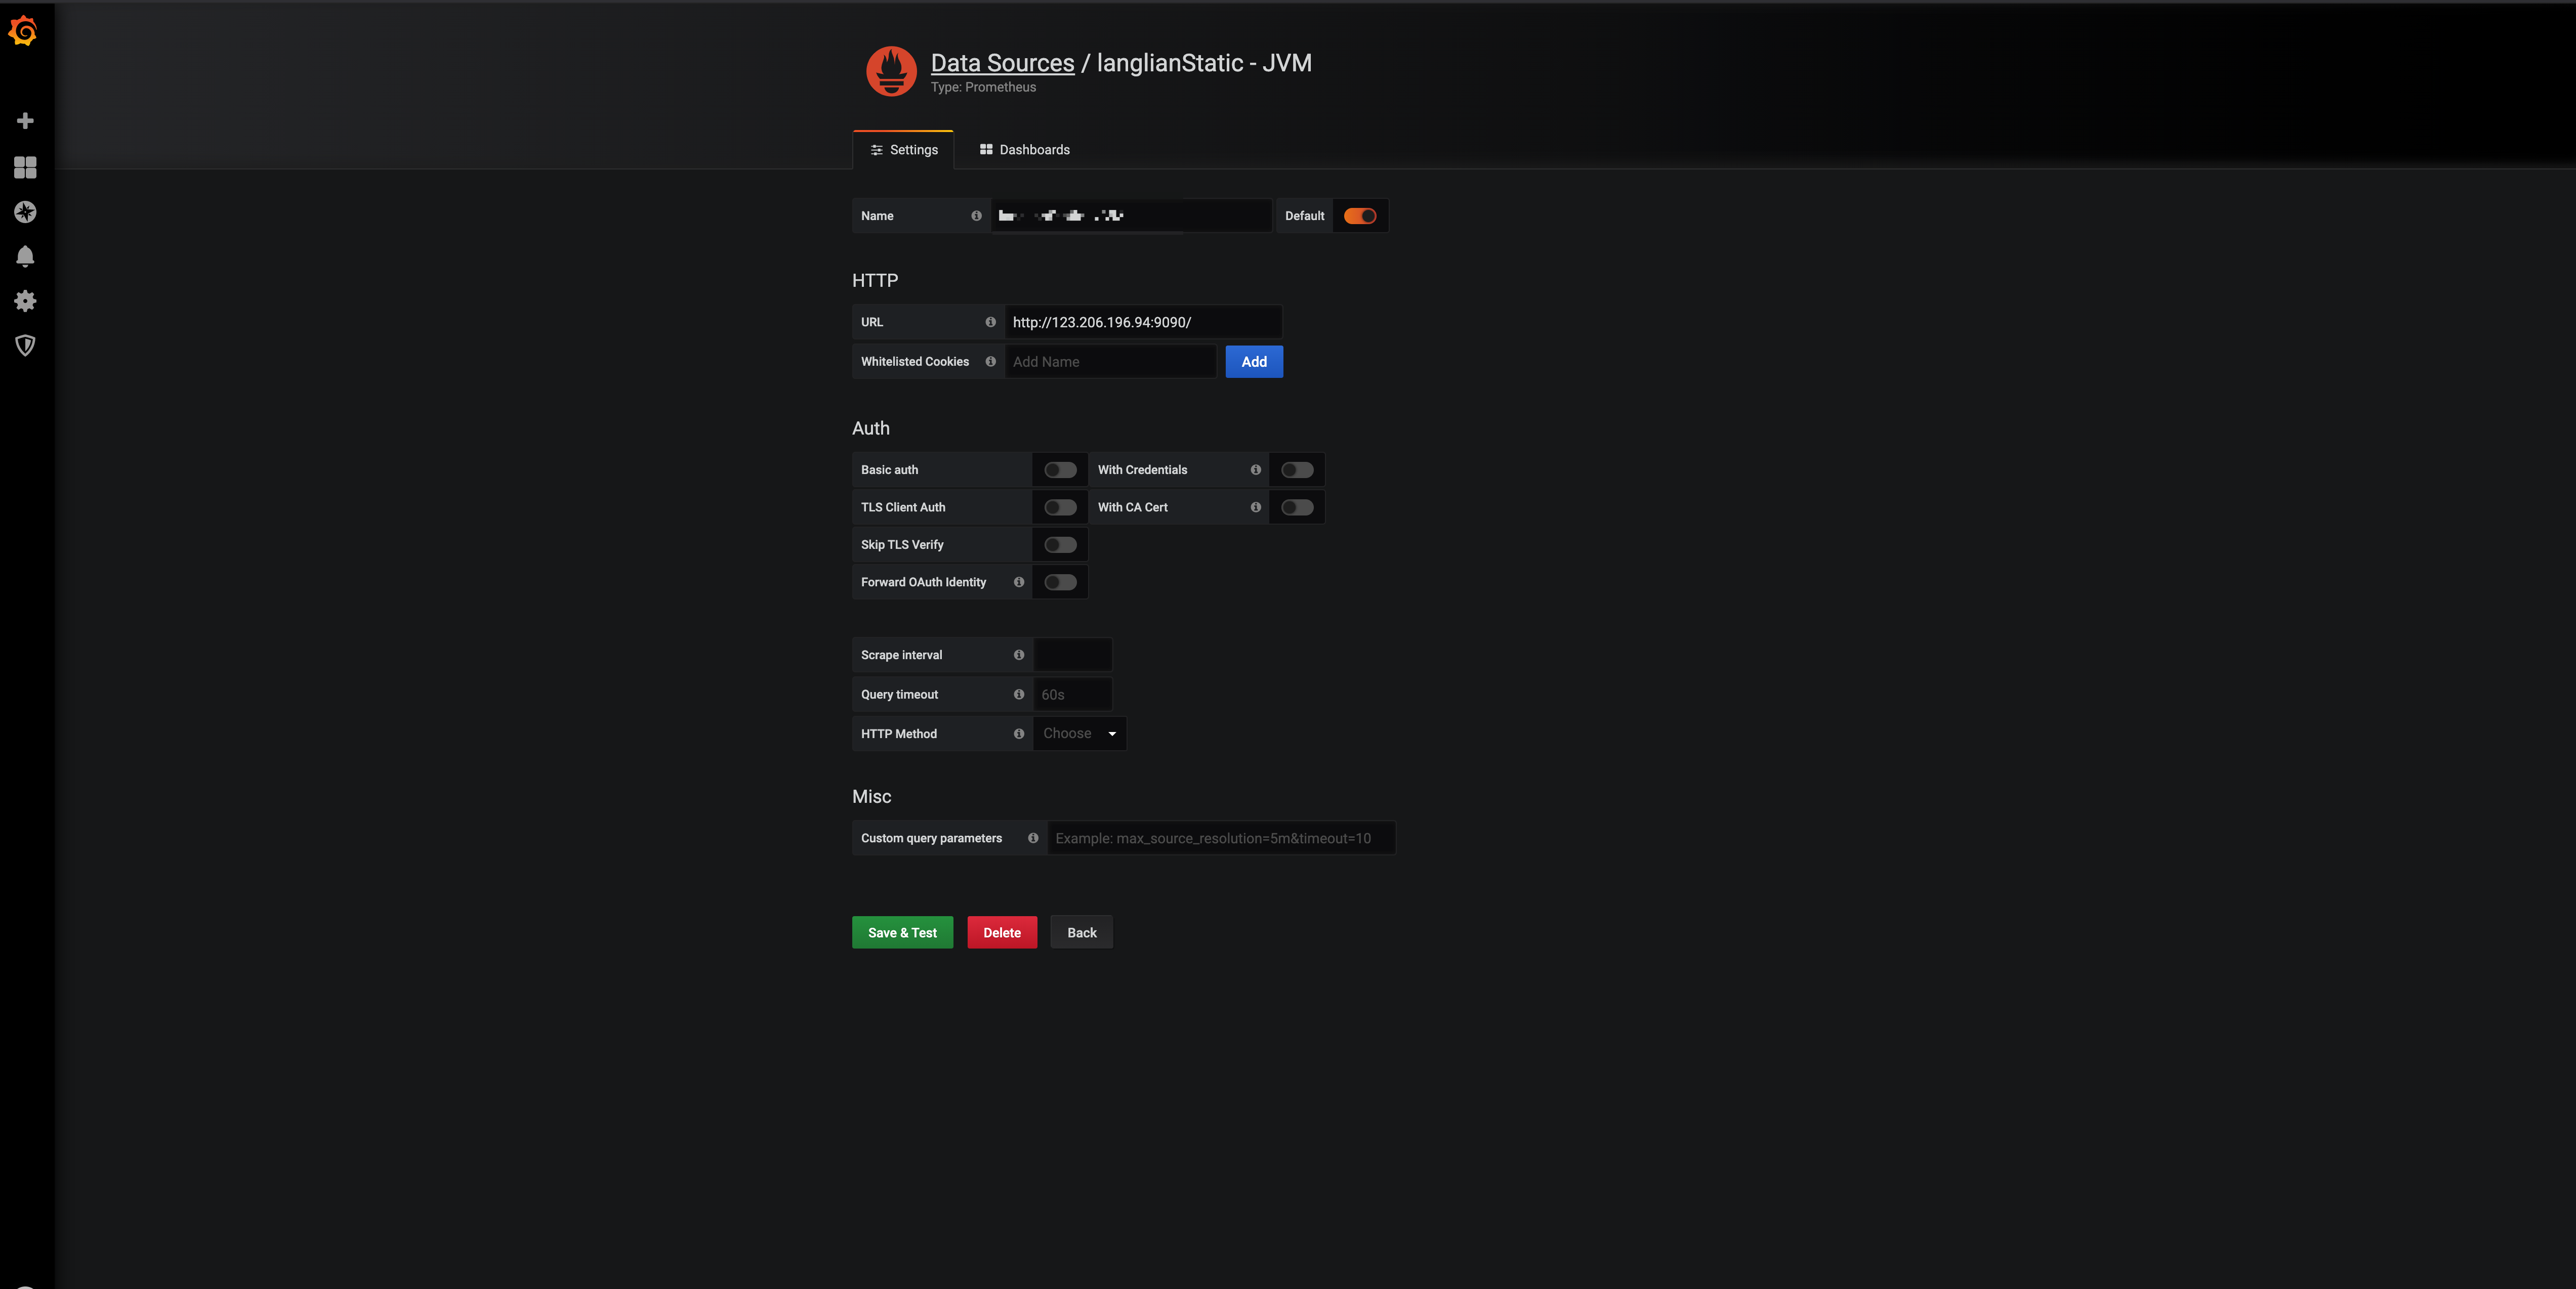This screenshot has height=1289, width=2576.
Task: Show info tooltip for HTTP Method
Action: pos(1018,734)
